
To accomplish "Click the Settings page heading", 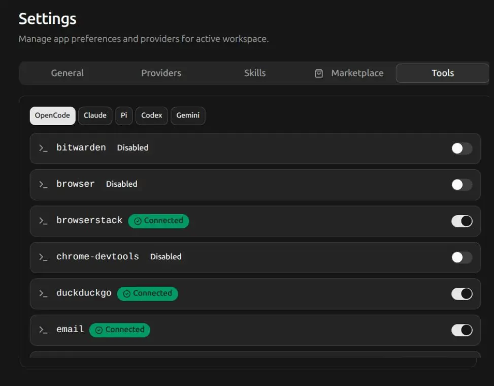I will (48, 19).
